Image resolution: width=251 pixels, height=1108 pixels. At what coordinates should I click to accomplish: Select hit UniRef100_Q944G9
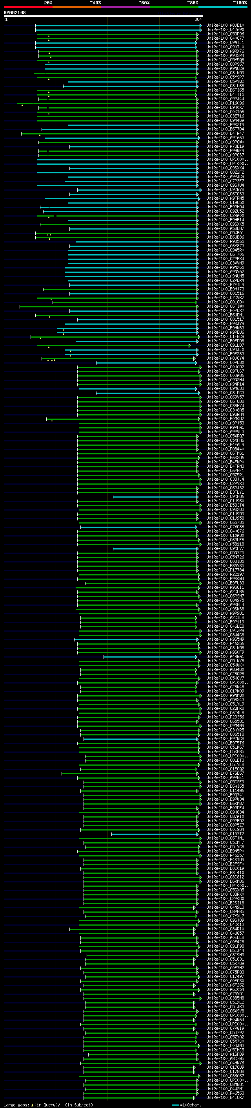(225, 120)
